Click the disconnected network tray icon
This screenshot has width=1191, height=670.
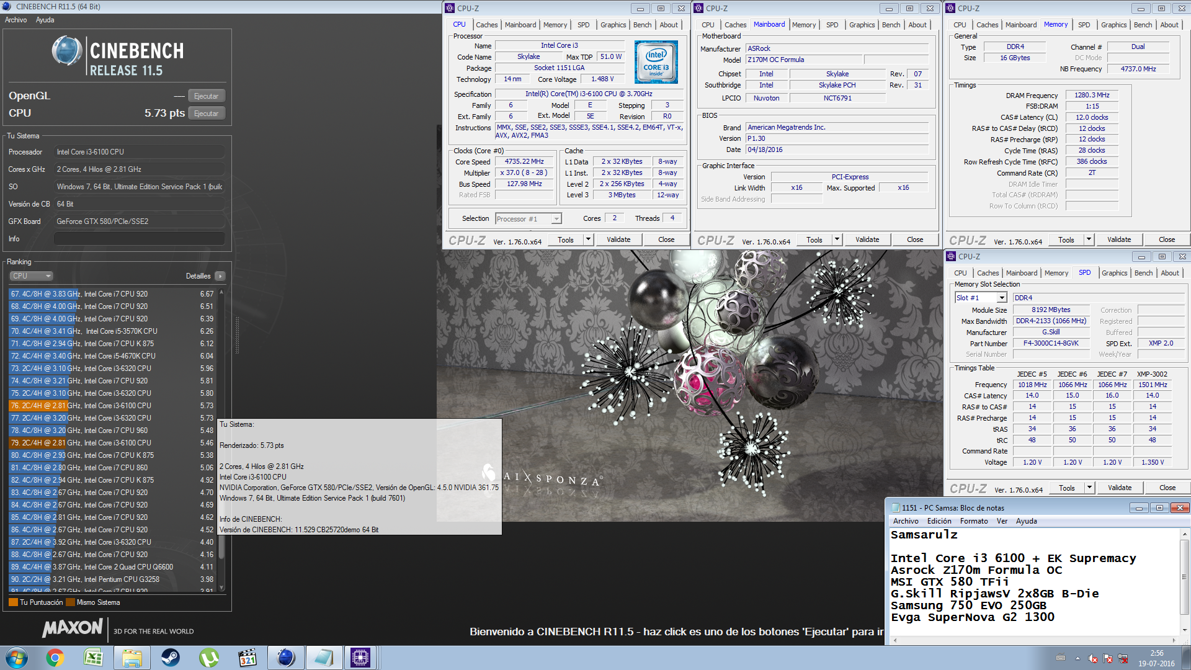coord(1123,658)
